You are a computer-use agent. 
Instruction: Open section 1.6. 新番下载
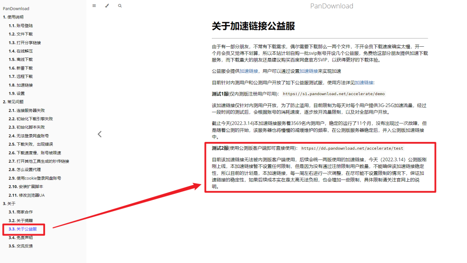(x=21, y=68)
